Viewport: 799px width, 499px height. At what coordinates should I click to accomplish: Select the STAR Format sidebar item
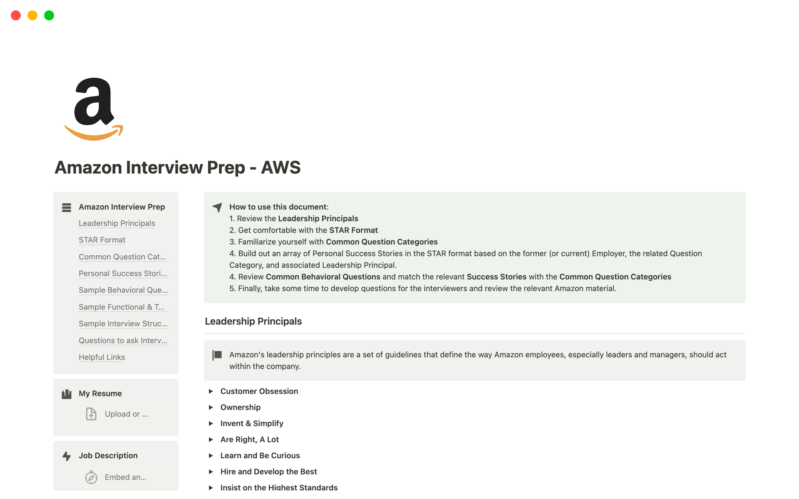click(102, 240)
